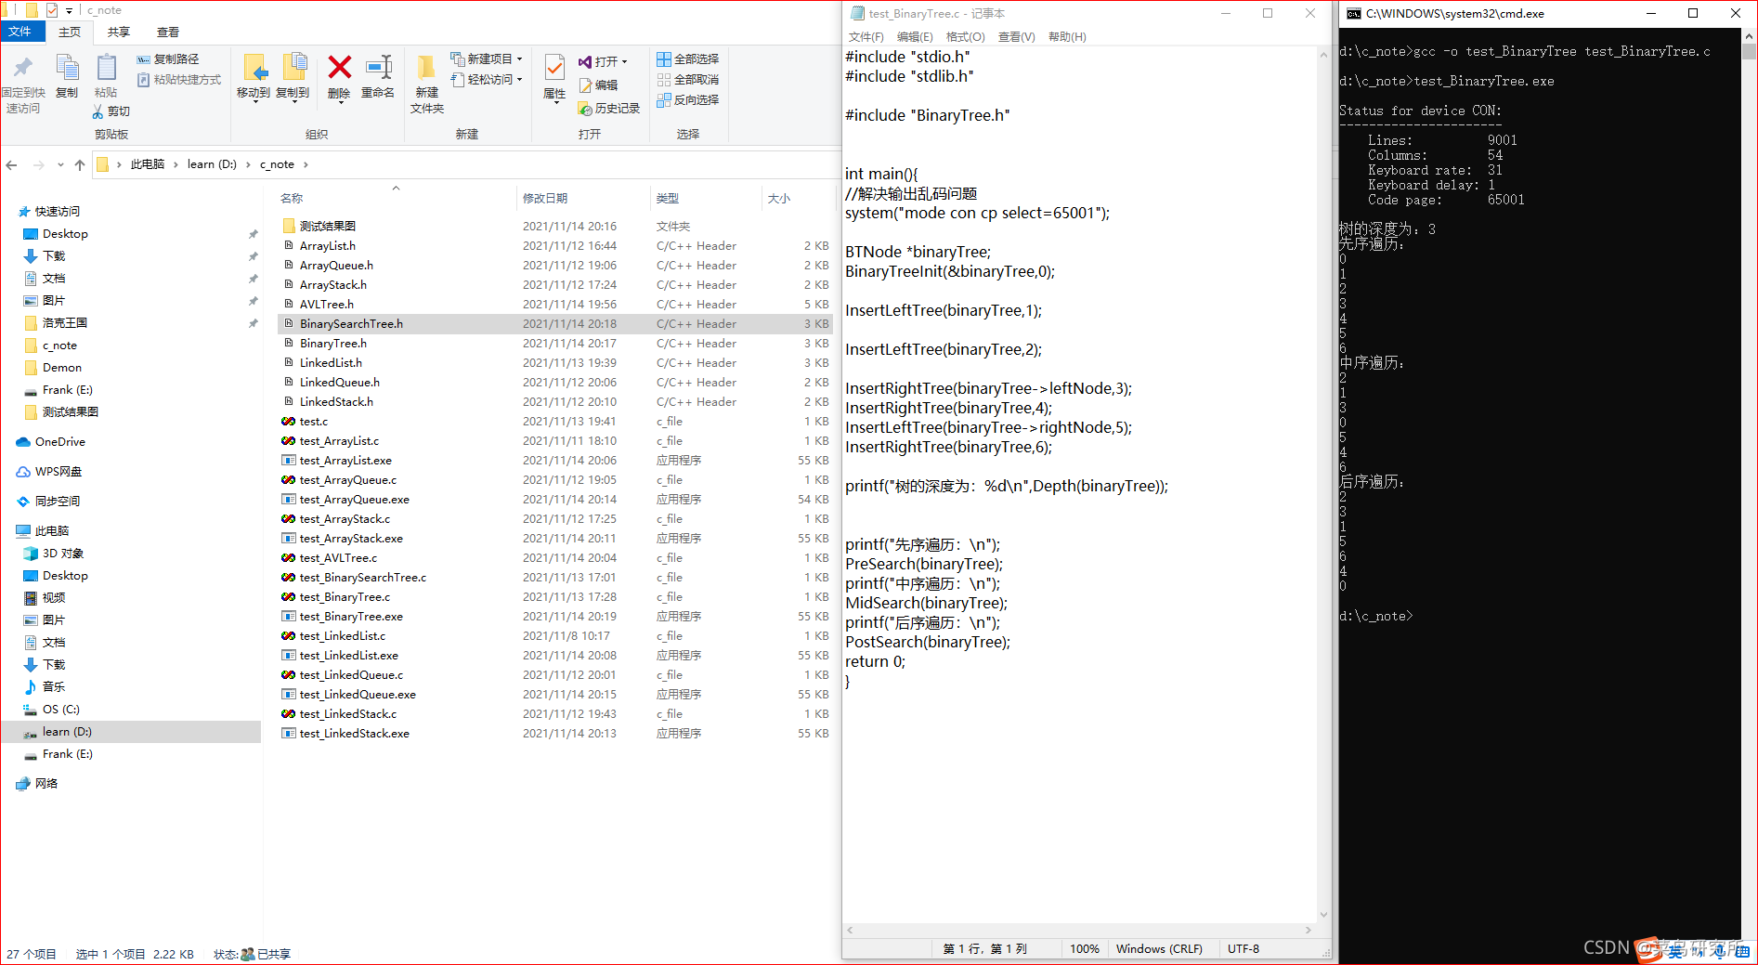Select test_BinaryTree.exe in file list

pyautogui.click(x=351, y=617)
